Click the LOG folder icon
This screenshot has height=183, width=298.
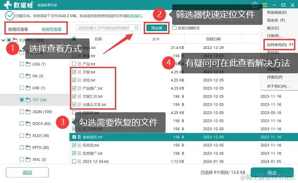point(28,64)
